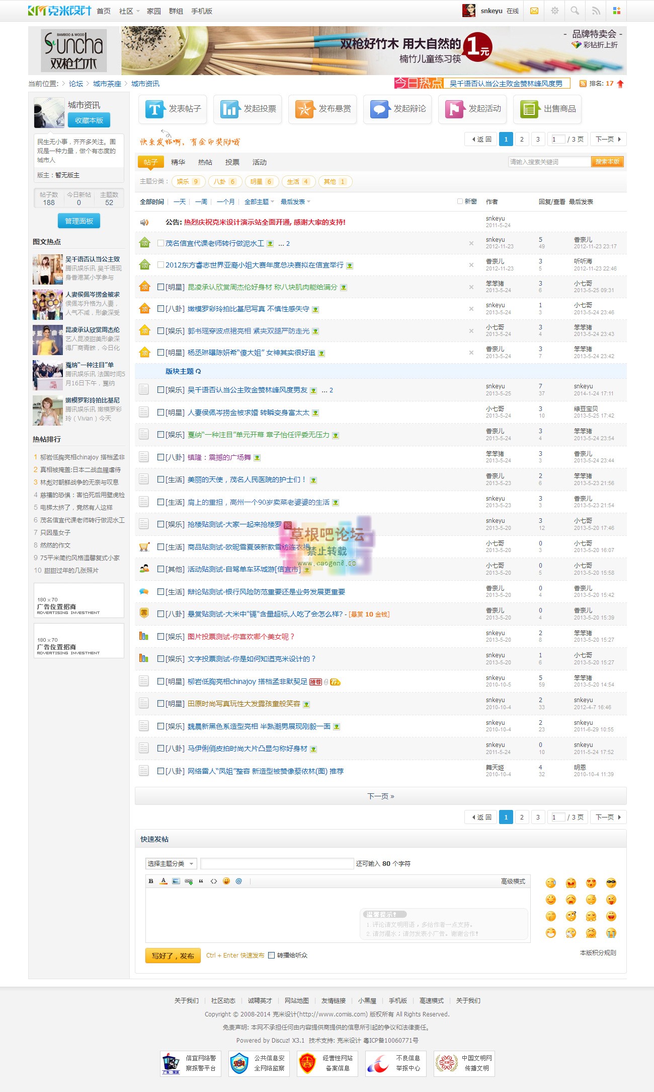This screenshot has height=1092, width=654.
Task: Open the 选择主题分类 dropdown
Action: coord(171,864)
